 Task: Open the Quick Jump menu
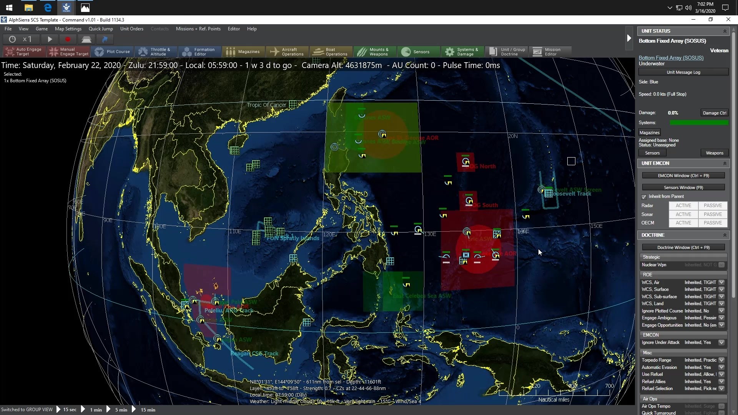pyautogui.click(x=101, y=29)
